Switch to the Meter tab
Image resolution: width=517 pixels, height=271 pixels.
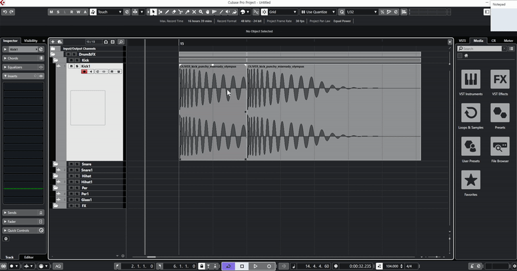click(508, 41)
